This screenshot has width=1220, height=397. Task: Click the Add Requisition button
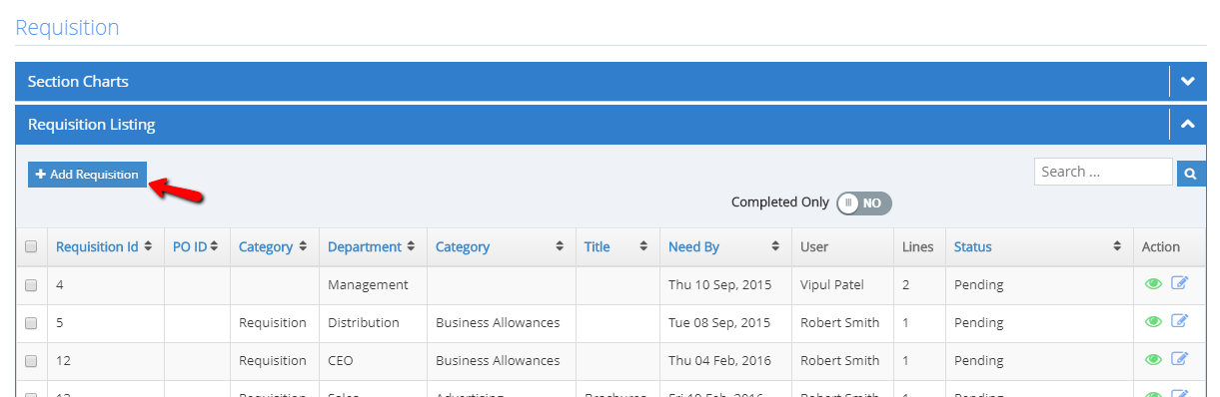pos(87,174)
